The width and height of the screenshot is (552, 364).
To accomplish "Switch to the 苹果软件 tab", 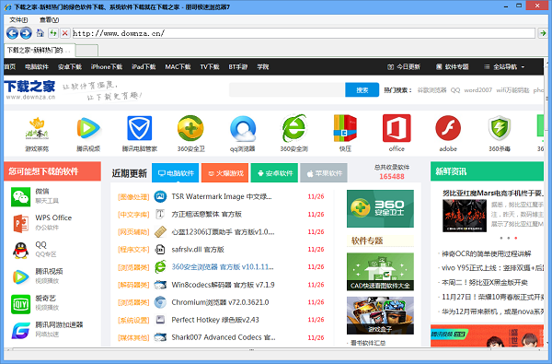I will click(324, 173).
